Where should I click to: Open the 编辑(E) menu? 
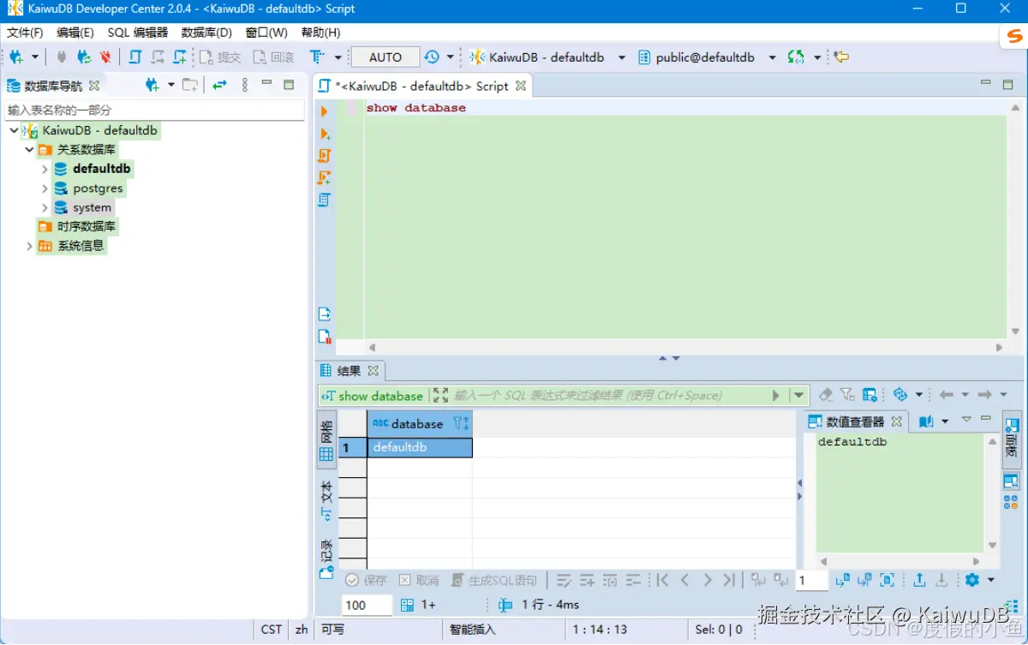point(75,33)
